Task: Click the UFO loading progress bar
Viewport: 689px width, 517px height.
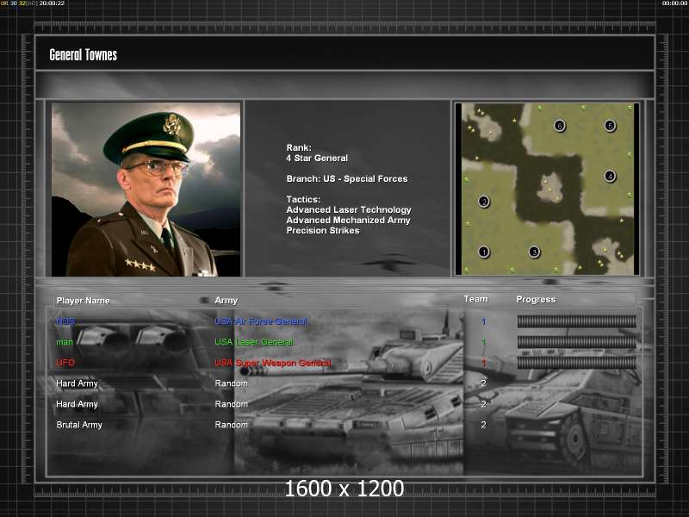Action: click(x=576, y=363)
